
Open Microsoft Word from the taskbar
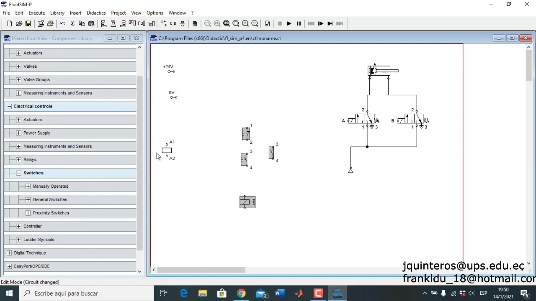[279, 293]
